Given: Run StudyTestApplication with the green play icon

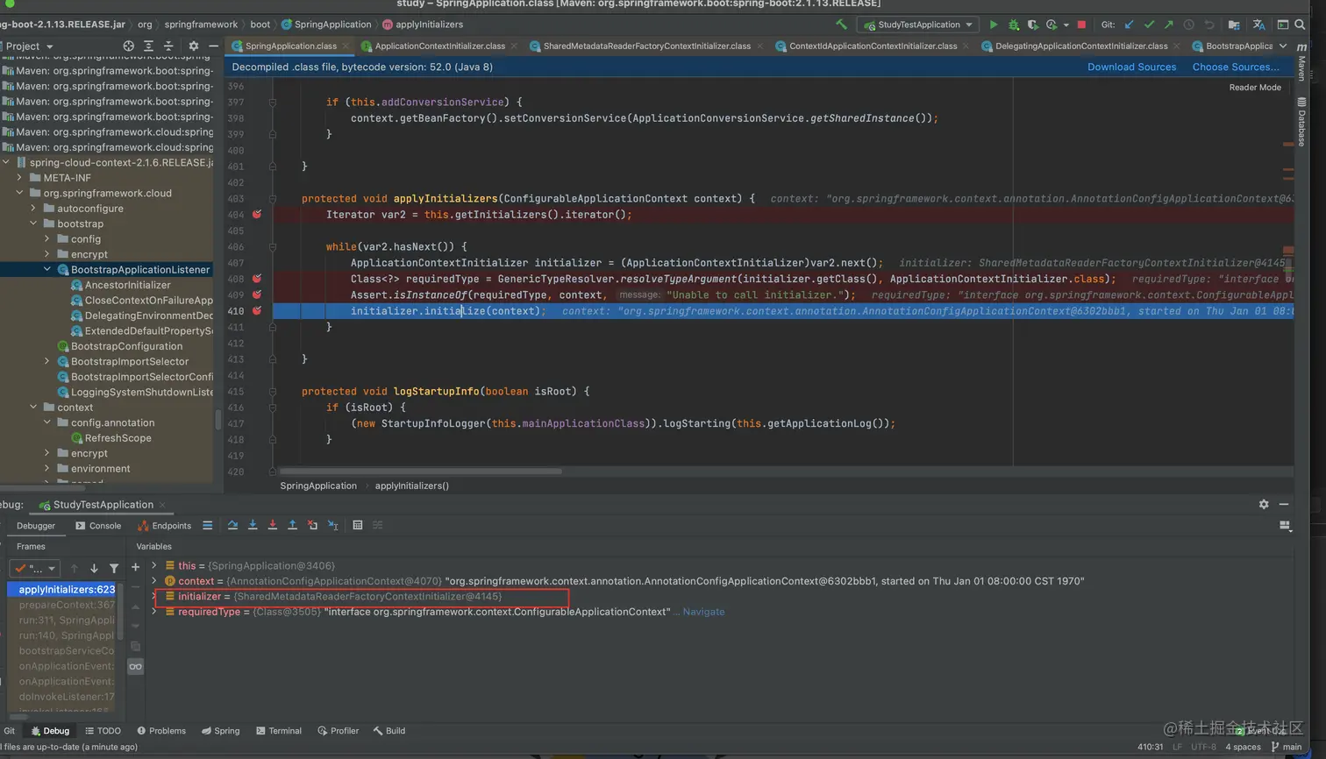Looking at the screenshot, I should click(993, 25).
